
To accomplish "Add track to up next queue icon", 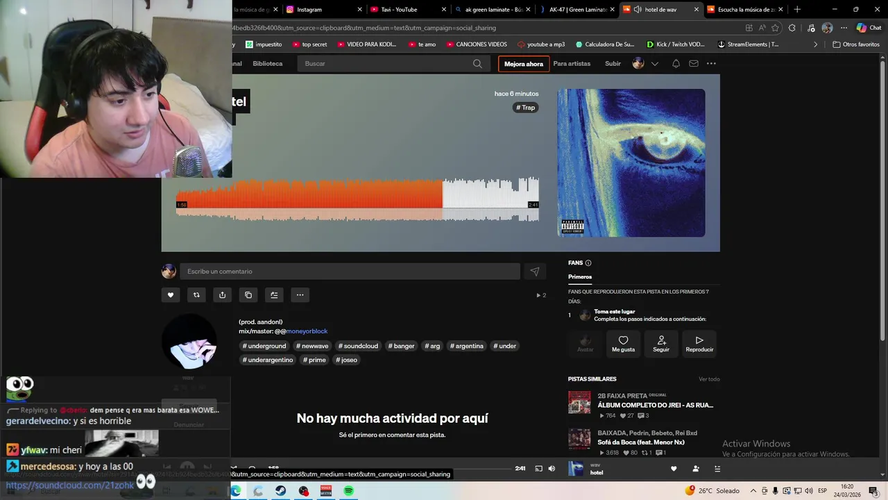I will coord(274,295).
